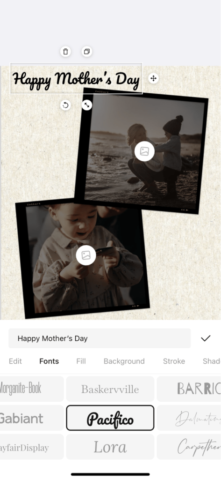
Task: Tap the rotate handle below text box
Action: point(65,105)
